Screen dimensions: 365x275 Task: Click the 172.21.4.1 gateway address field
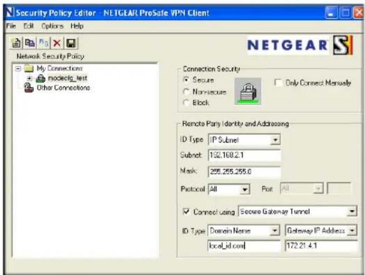[x=321, y=246]
